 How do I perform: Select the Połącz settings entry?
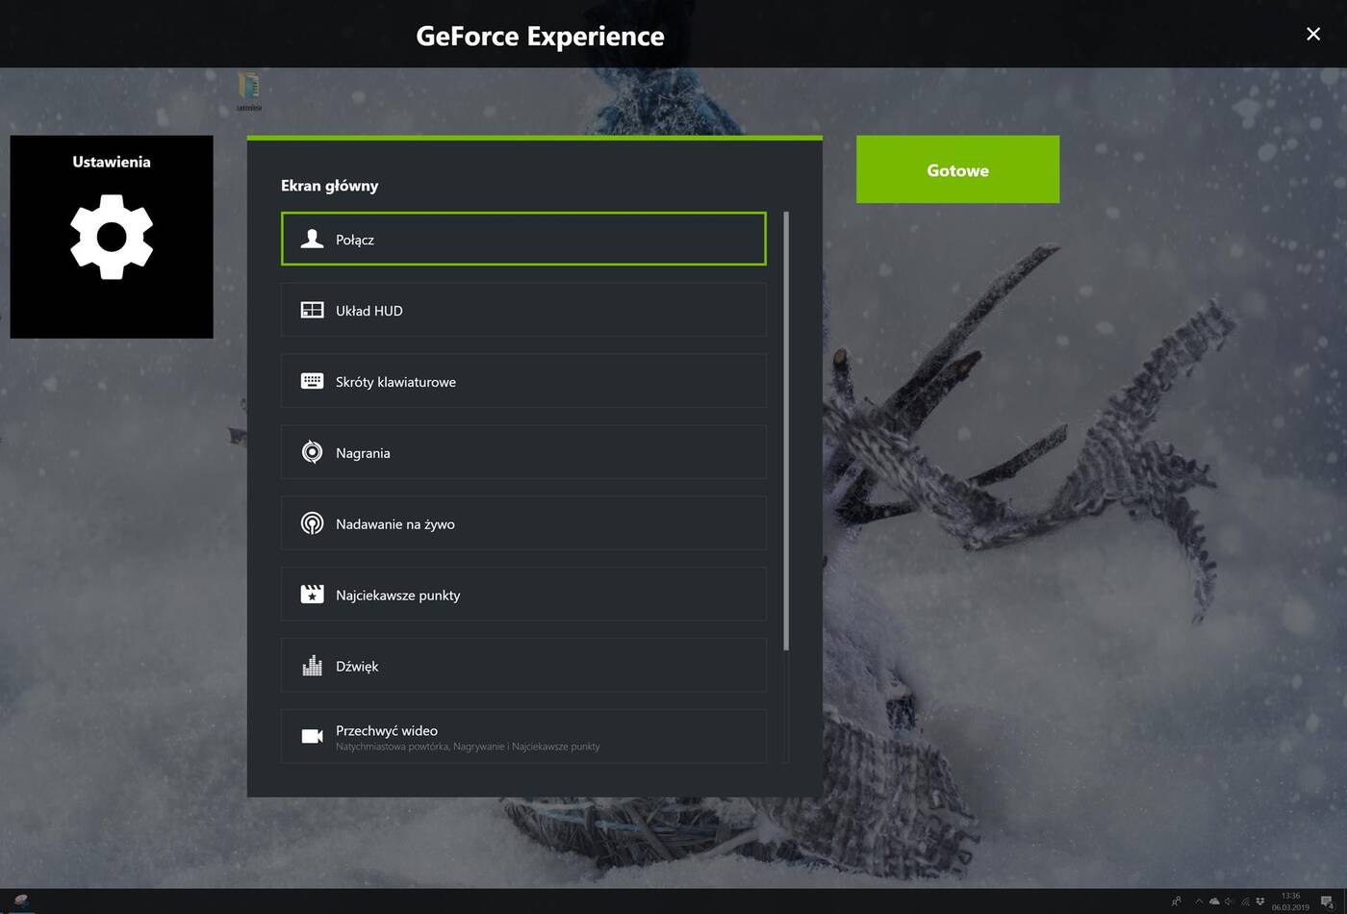522,239
